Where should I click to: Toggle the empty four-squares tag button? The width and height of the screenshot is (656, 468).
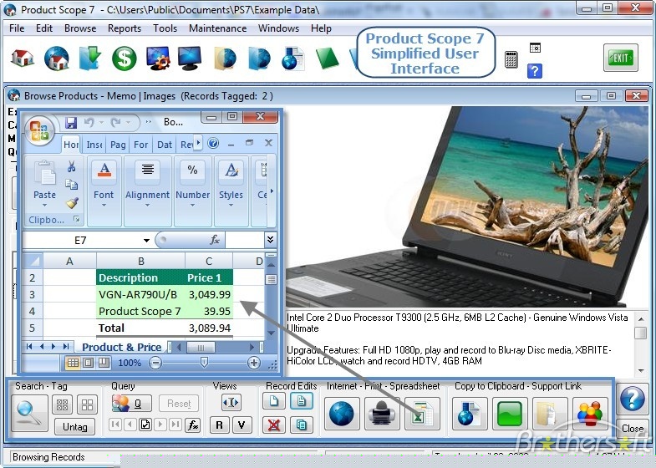point(88,404)
